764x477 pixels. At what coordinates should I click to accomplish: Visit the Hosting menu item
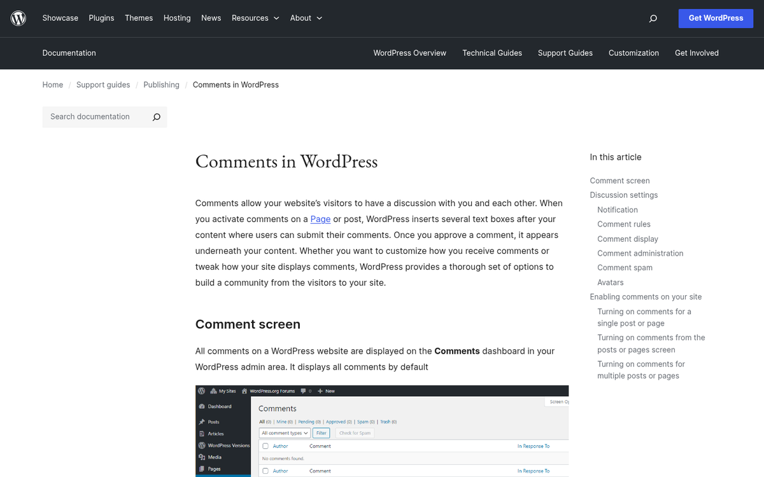[x=176, y=18]
